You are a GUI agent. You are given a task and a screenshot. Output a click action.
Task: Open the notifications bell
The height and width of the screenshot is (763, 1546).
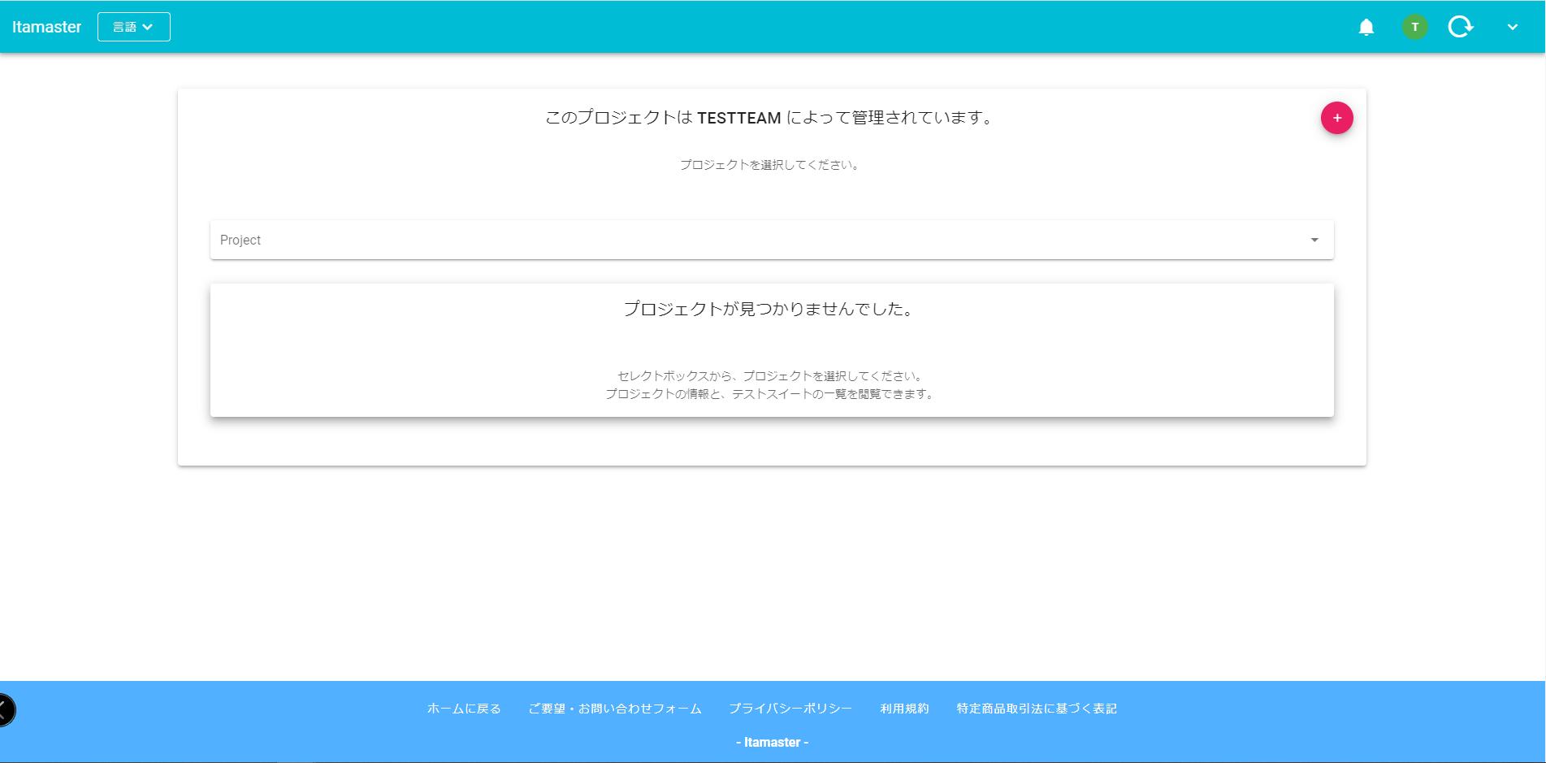click(1366, 27)
